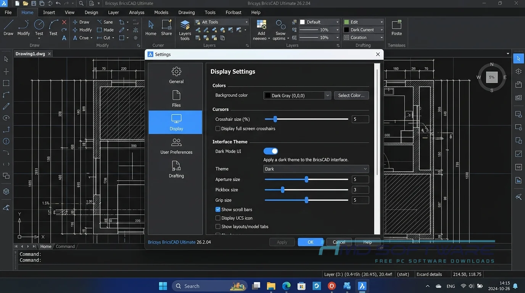Click the view compass 5% cube
Viewport: 525px width, 293px height.
pos(492,77)
